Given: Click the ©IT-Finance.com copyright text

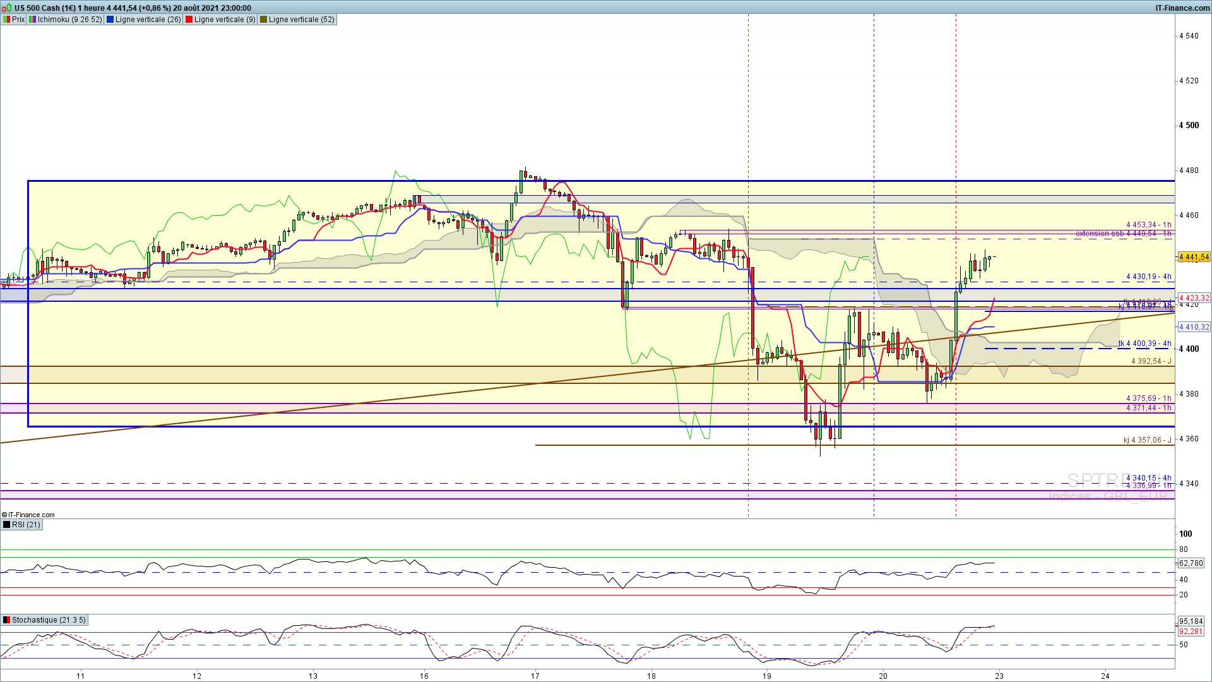Looking at the screenshot, I should click(x=28, y=515).
